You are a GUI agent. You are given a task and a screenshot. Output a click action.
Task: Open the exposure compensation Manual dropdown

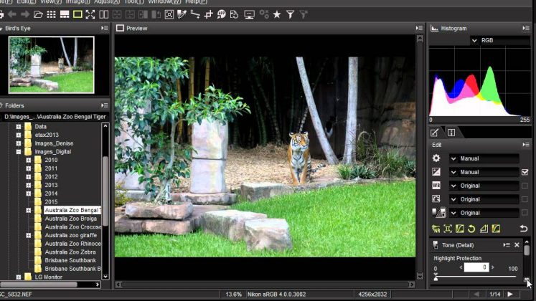tap(484, 172)
